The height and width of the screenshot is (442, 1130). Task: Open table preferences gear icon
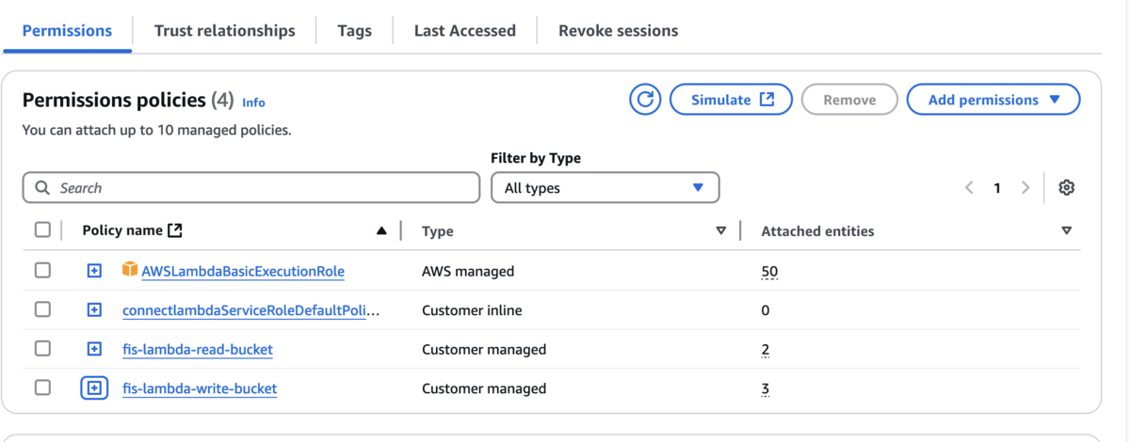[1066, 188]
